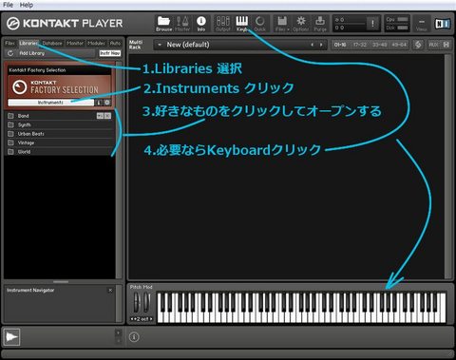Close the Instrument Navigator pane
This screenshot has height=360, width=456.
(110, 291)
